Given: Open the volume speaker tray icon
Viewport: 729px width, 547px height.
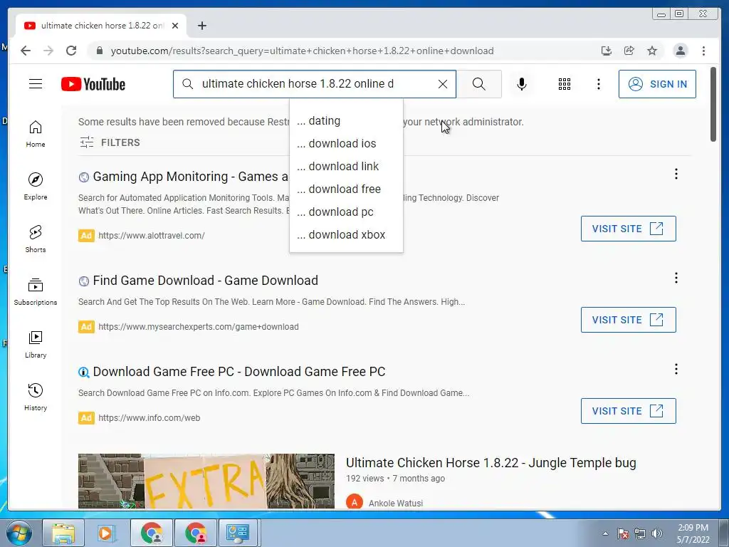Looking at the screenshot, I should click(657, 533).
